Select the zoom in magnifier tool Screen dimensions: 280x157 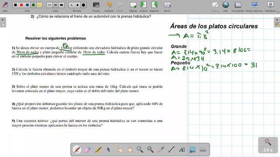(x=140, y=150)
